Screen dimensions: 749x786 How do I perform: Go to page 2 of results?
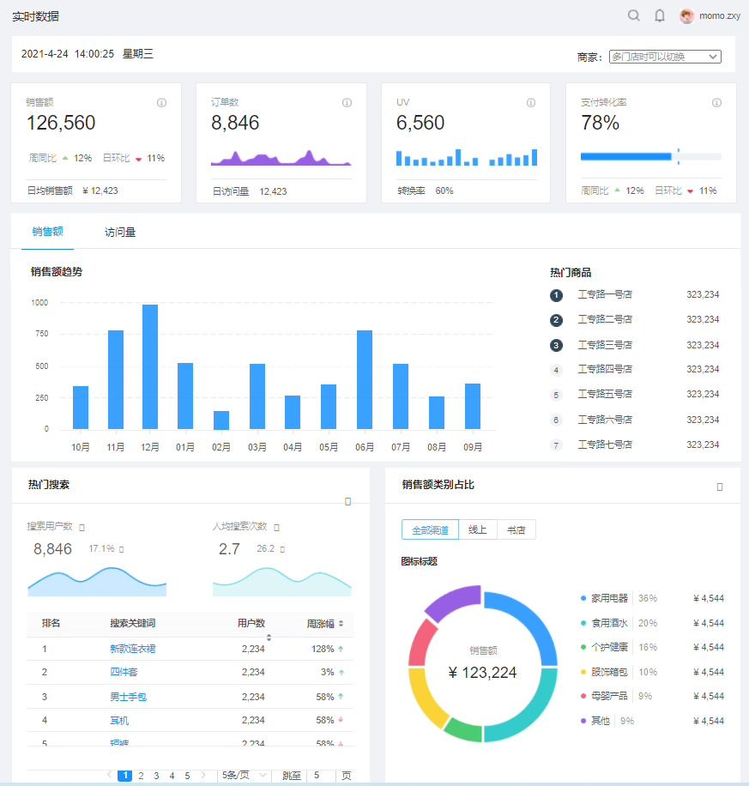(141, 776)
